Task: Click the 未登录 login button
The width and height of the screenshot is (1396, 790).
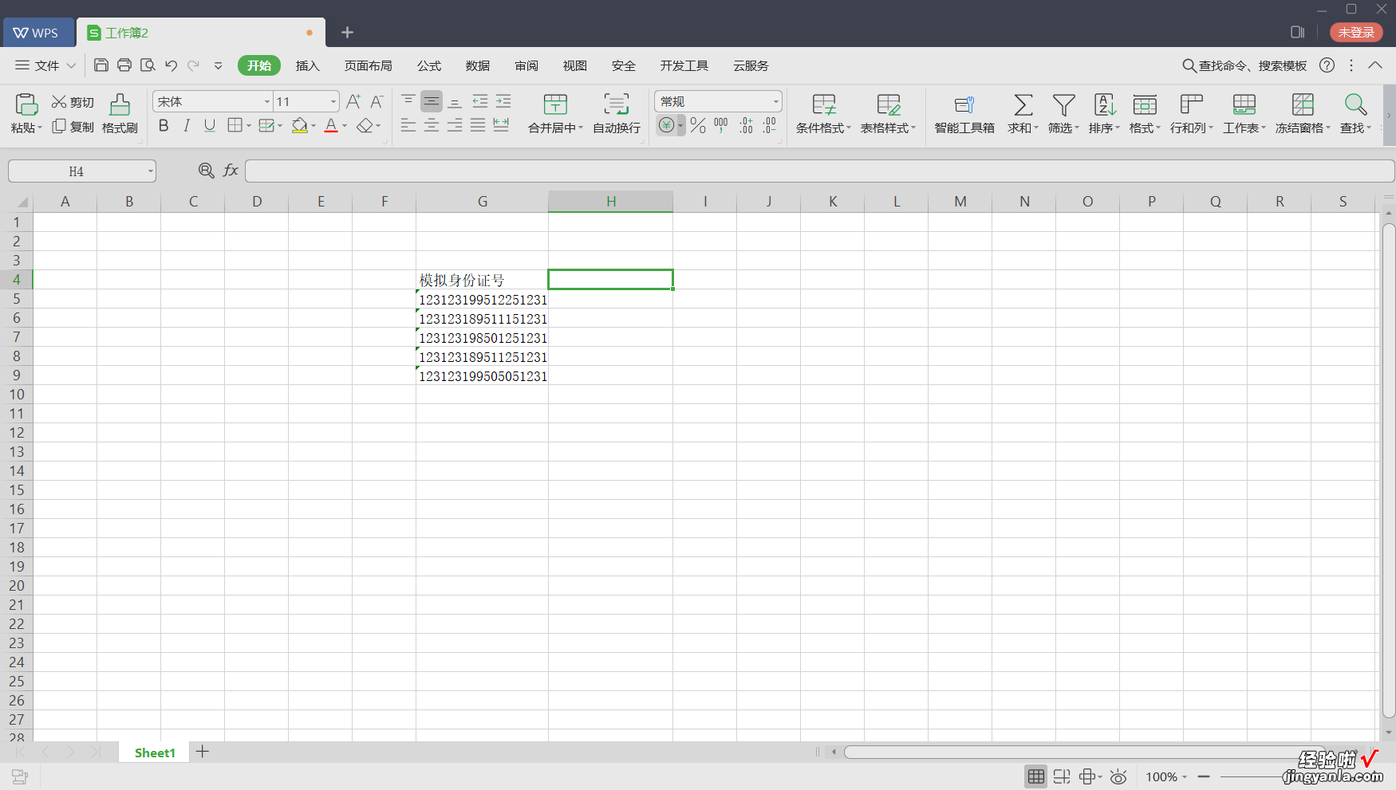Action: click(1356, 32)
